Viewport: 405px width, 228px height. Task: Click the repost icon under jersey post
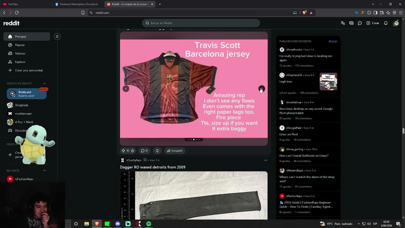pos(157,151)
